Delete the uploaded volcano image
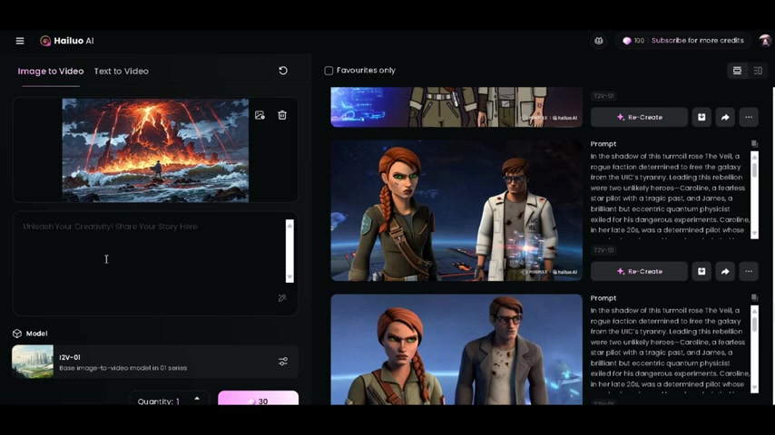 pos(282,115)
